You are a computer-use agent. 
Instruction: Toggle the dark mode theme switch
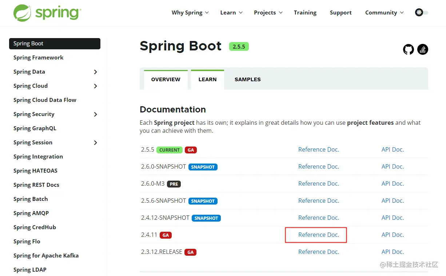click(422, 13)
